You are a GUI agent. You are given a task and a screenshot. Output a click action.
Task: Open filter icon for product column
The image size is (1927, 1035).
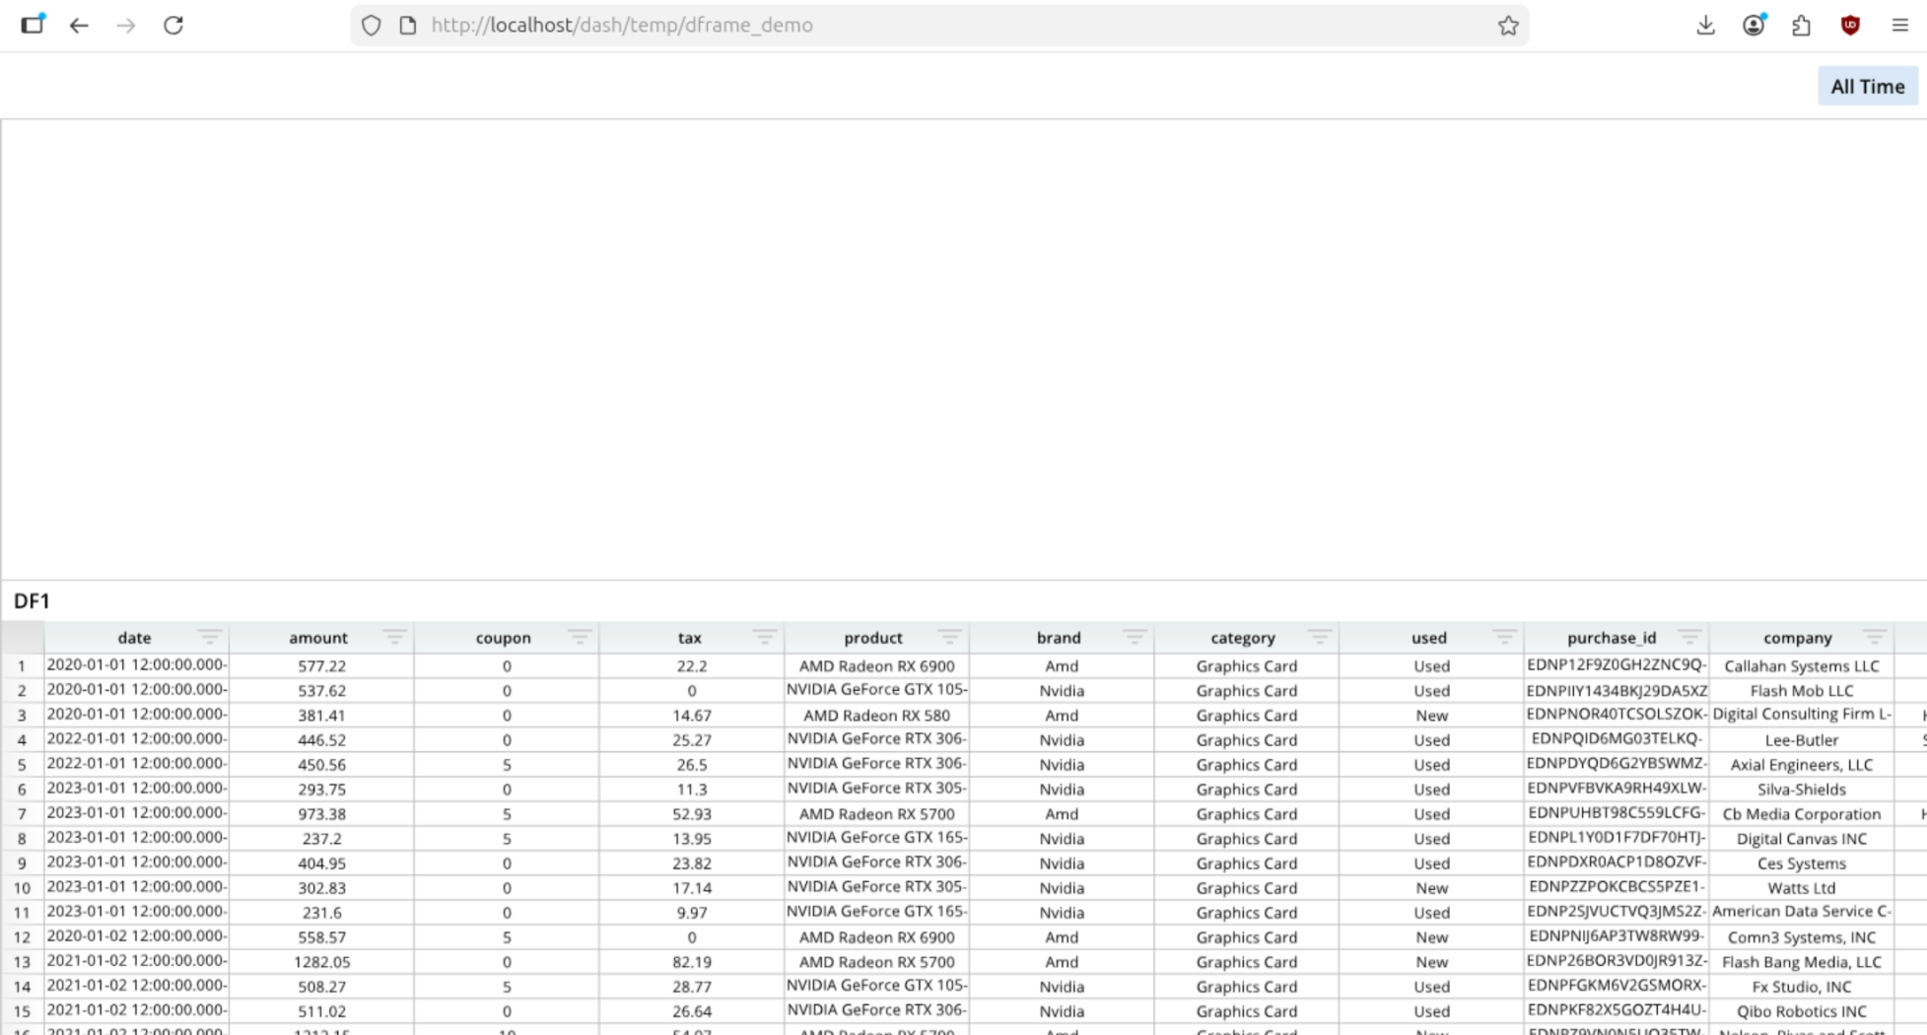949,638
